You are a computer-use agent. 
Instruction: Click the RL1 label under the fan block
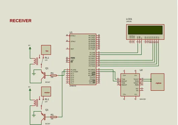coord(47,58)
